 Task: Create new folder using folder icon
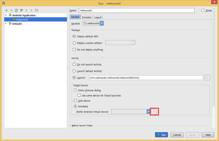[x=37, y=10]
